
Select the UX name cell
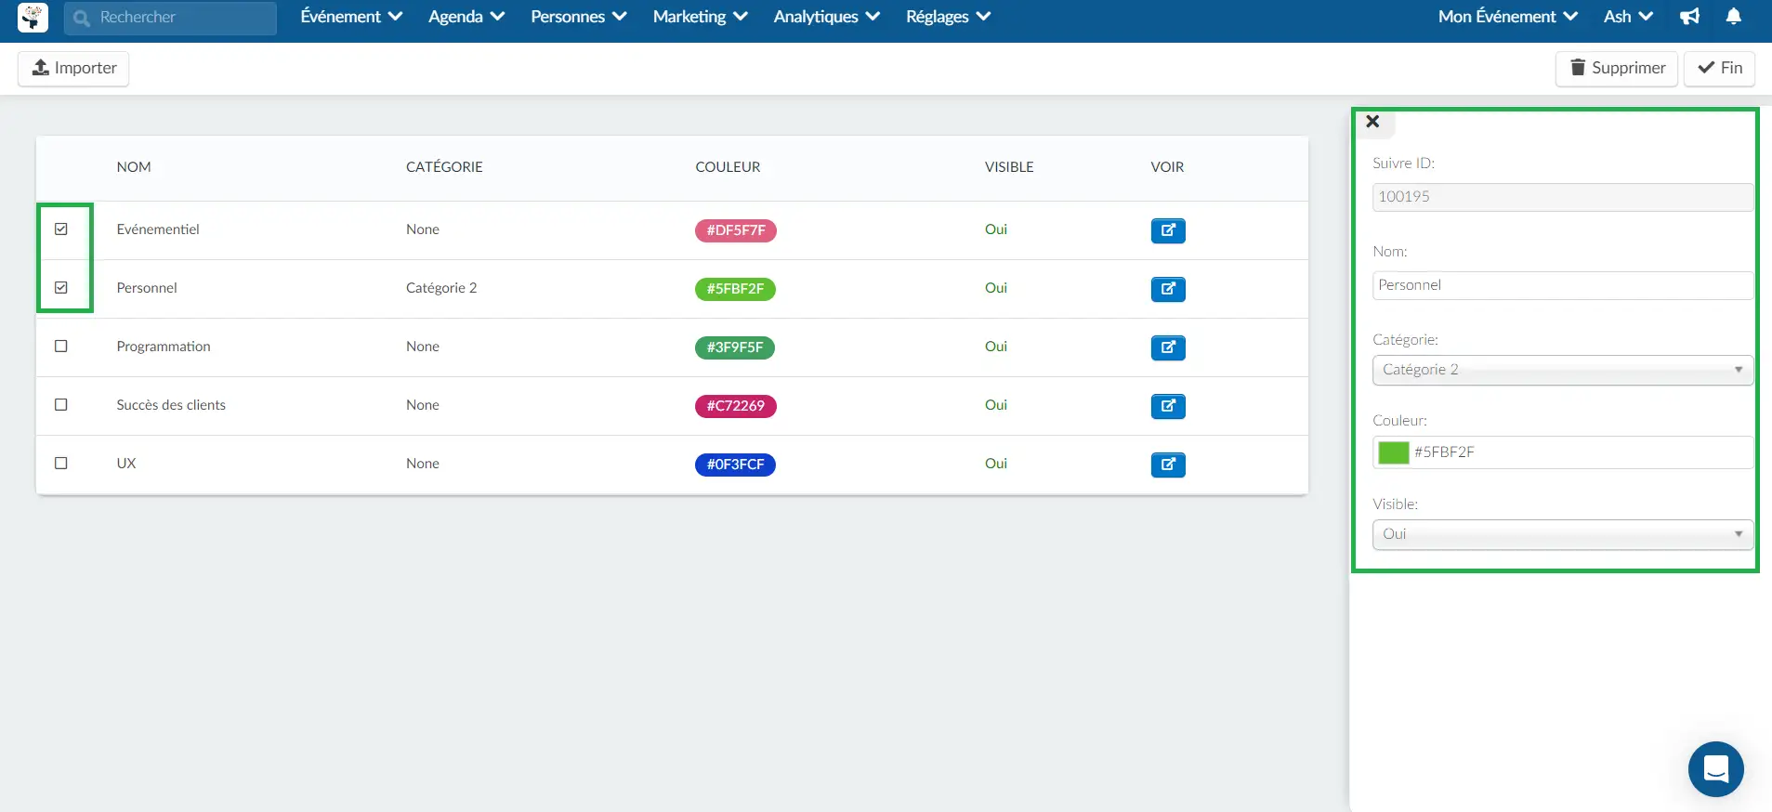[126, 464]
